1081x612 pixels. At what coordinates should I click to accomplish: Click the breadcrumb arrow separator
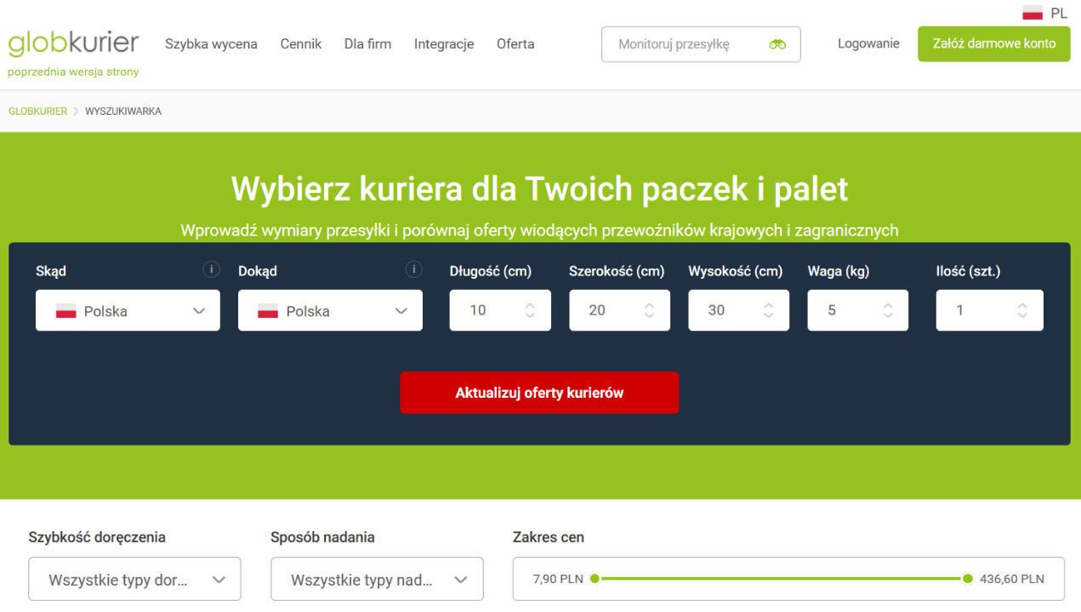[76, 111]
